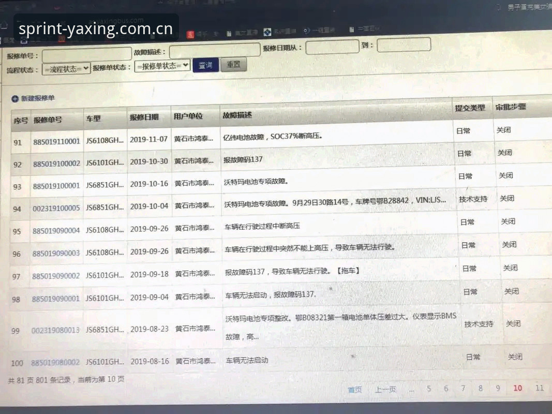
Task: Select current page number 10
Action: 517,388
